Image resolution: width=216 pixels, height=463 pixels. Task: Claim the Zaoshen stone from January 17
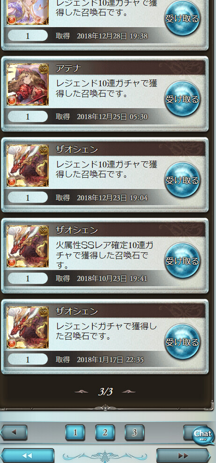pos(182,342)
